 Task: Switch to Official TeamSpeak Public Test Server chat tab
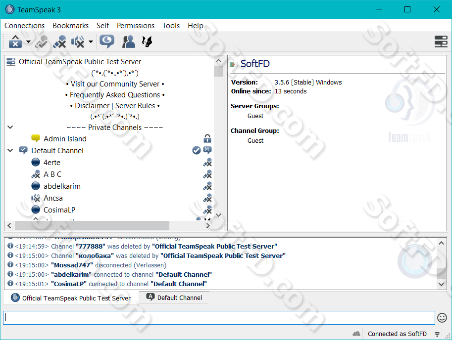tap(71, 298)
